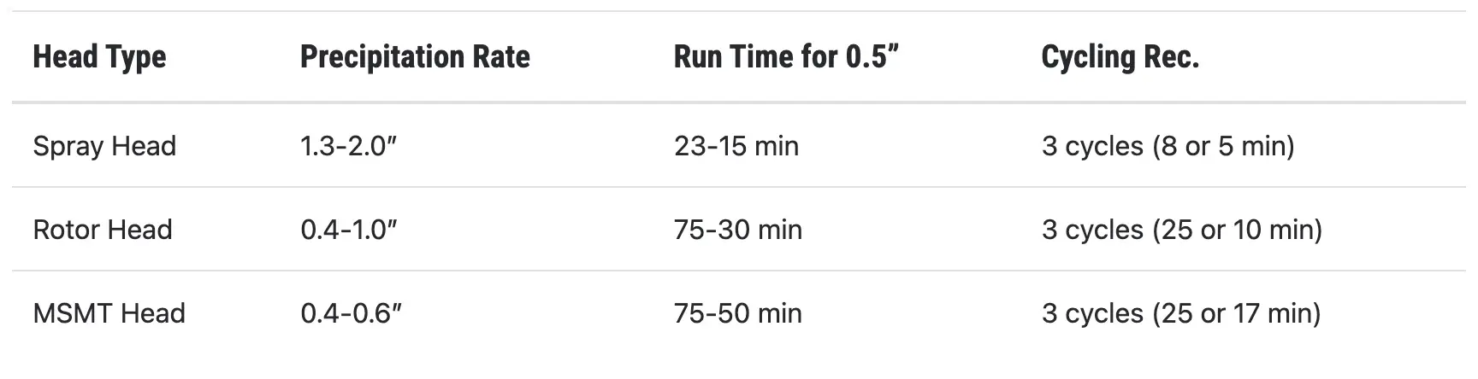
Task: Click the top border line above the headers
Action: coord(739,11)
